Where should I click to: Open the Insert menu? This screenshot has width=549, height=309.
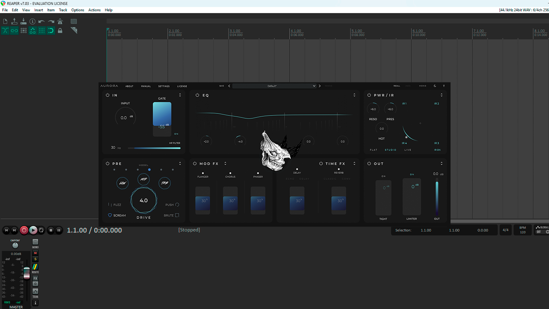(39, 10)
